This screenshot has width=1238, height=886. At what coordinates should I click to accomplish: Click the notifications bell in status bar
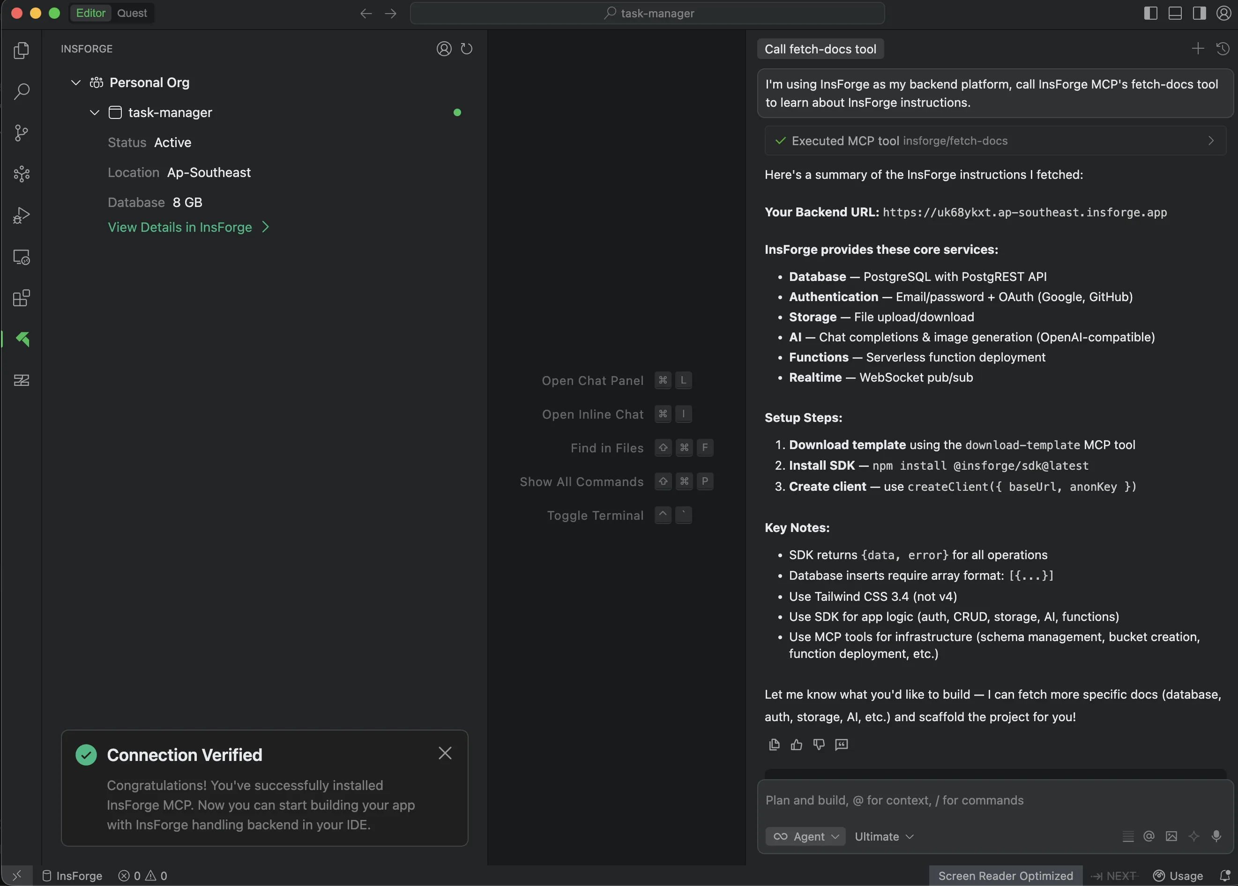pyautogui.click(x=1225, y=876)
